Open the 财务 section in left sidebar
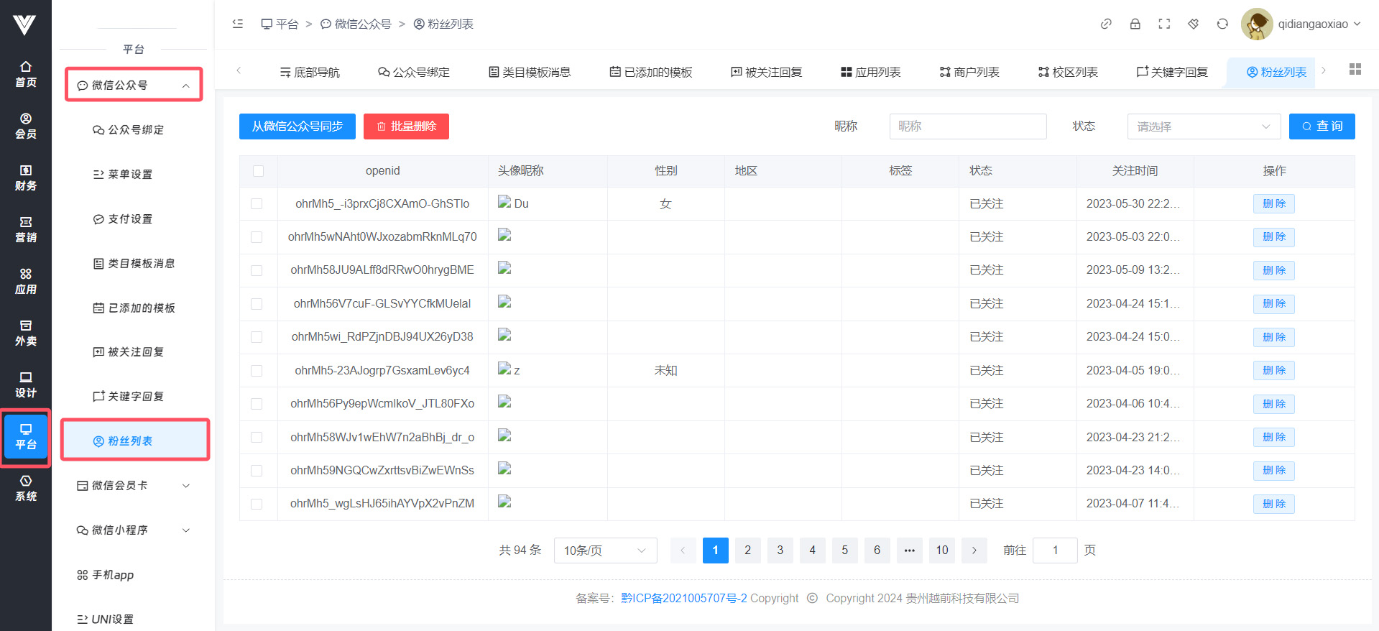The height and width of the screenshot is (631, 1379). coord(26,178)
